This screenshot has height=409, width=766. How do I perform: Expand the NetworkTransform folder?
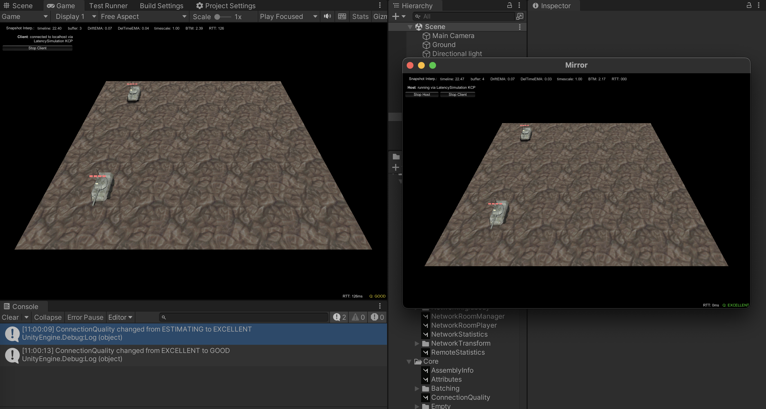tap(417, 343)
